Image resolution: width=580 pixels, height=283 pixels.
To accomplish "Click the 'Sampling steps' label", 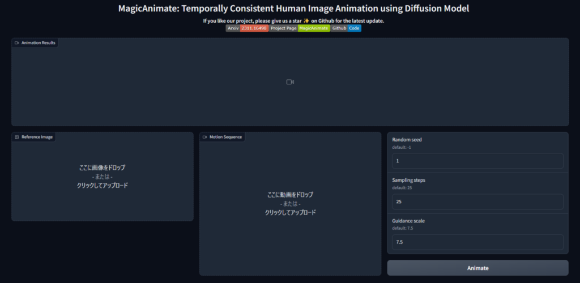I will tap(410, 181).
